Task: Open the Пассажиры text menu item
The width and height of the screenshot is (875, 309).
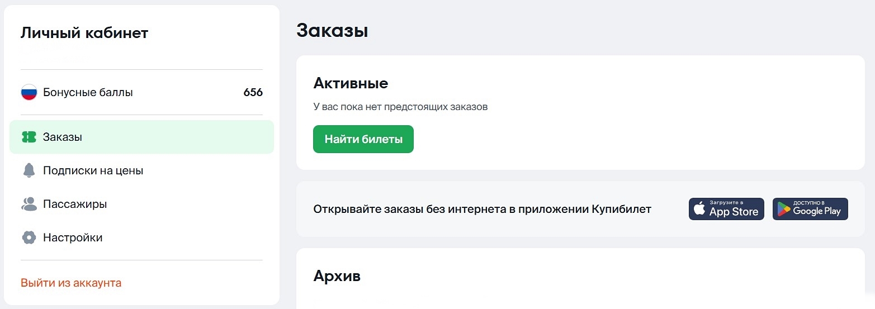Action: (75, 204)
